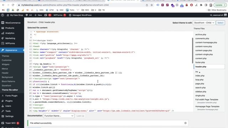This screenshot has width=228, height=128.
Task: Open Homepage Page Template file
Action: point(207,106)
